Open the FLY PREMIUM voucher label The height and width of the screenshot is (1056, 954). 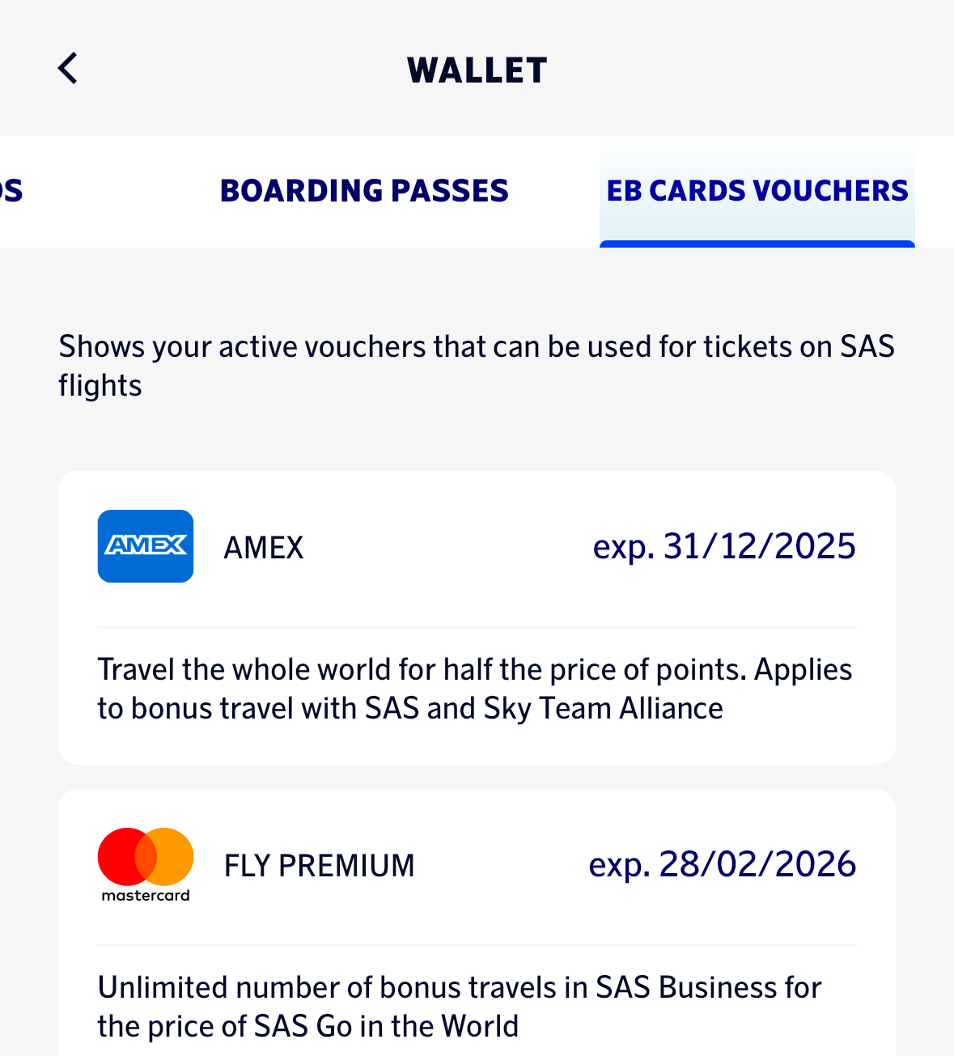tap(319, 866)
